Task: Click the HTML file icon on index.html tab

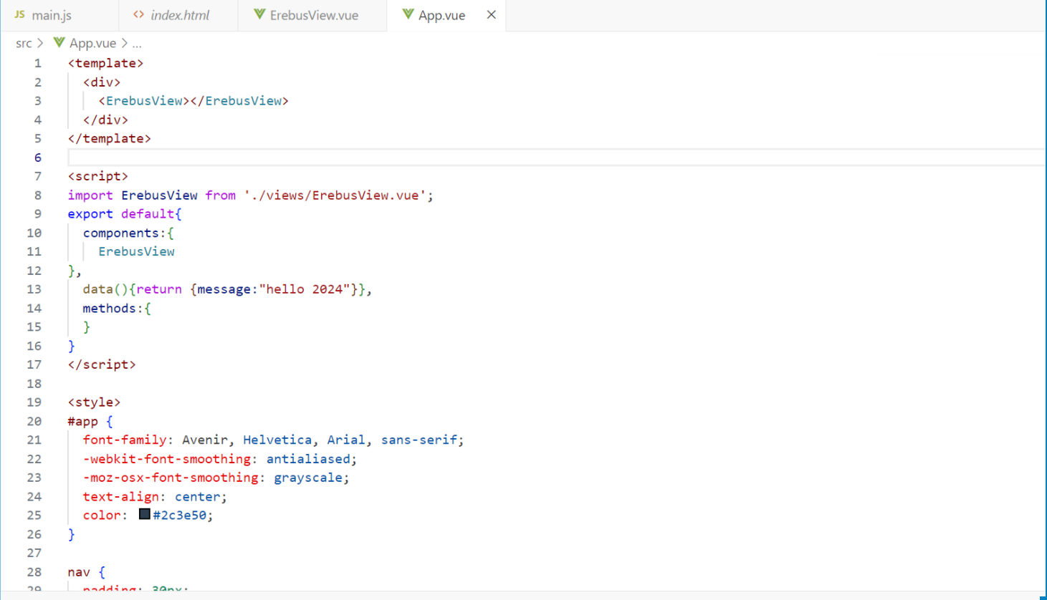Action: tap(138, 14)
